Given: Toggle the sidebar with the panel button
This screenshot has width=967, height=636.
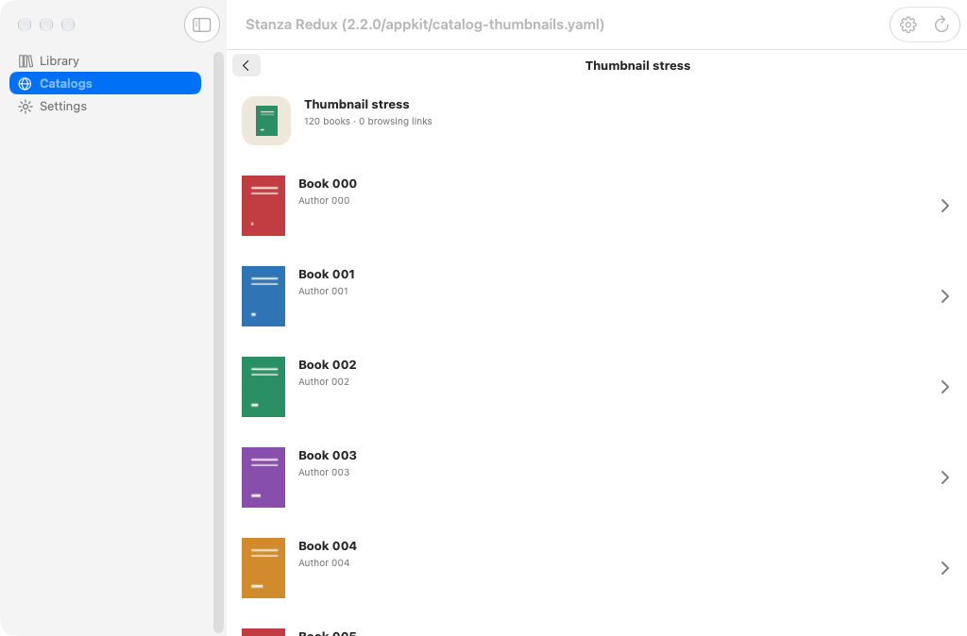Looking at the screenshot, I should pyautogui.click(x=202, y=25).
